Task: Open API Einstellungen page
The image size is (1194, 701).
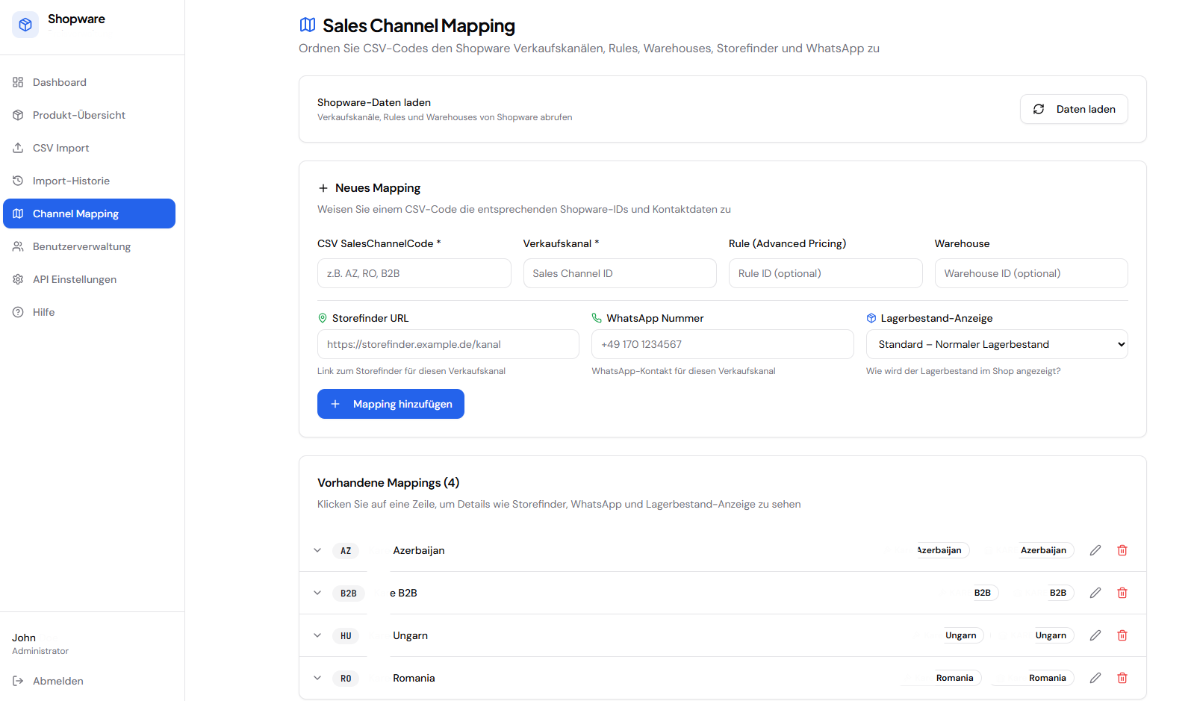Action: (89, 279)
